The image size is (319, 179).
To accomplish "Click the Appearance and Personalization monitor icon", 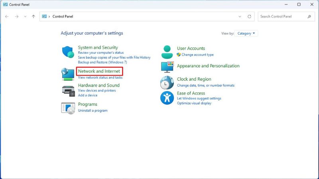I will click(x=167, y=67).
